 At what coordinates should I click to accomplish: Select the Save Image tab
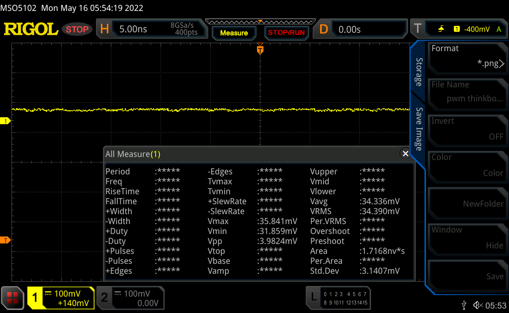pyautogui.click(x=419, y=129)
